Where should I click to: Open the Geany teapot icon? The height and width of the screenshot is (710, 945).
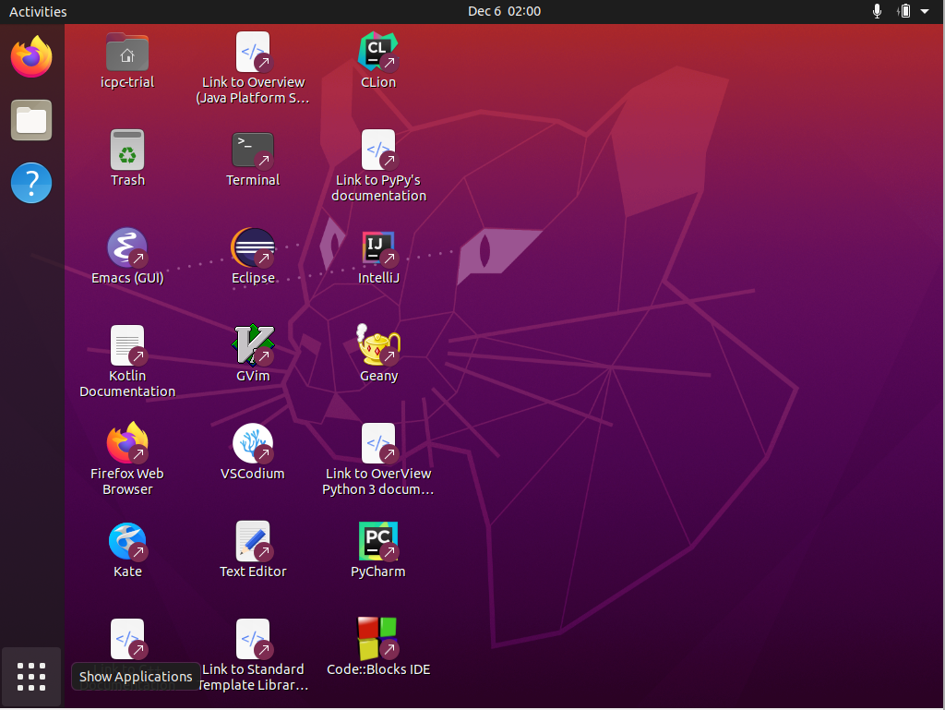[x=378, y=345]
